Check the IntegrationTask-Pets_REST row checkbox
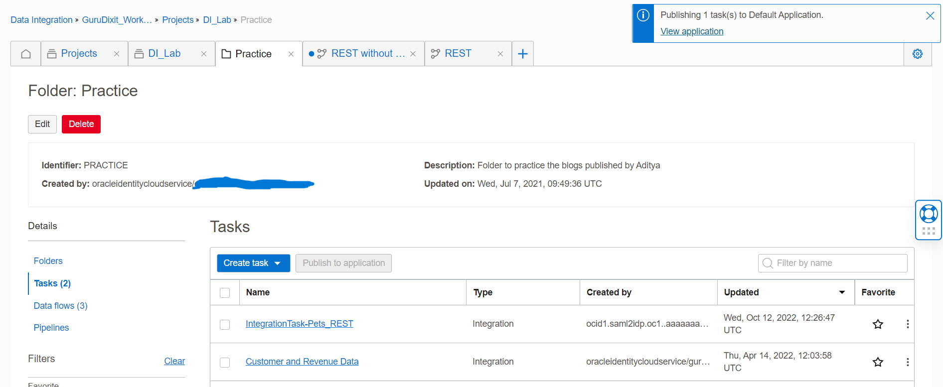943x387 pixels. 225,325
